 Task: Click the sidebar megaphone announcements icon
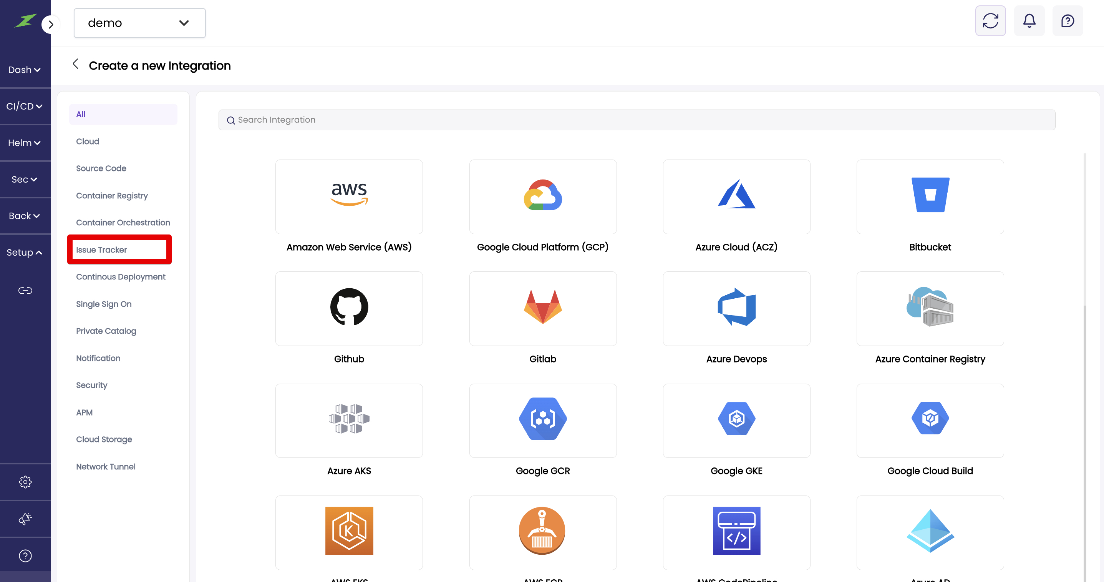(x=25, y=519)
